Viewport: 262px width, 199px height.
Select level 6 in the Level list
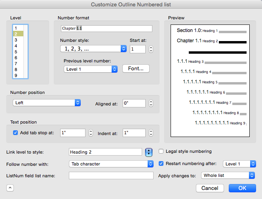18,58
